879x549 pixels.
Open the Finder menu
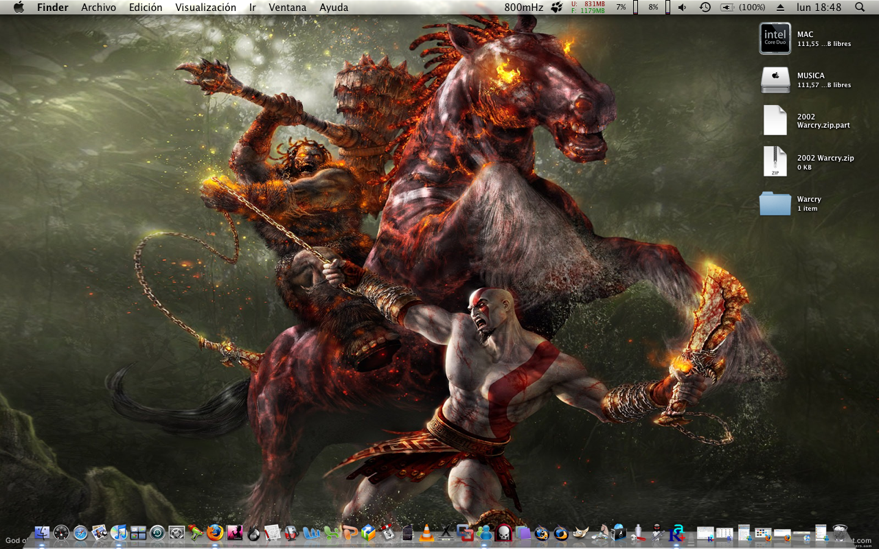(x=53, y=8)
